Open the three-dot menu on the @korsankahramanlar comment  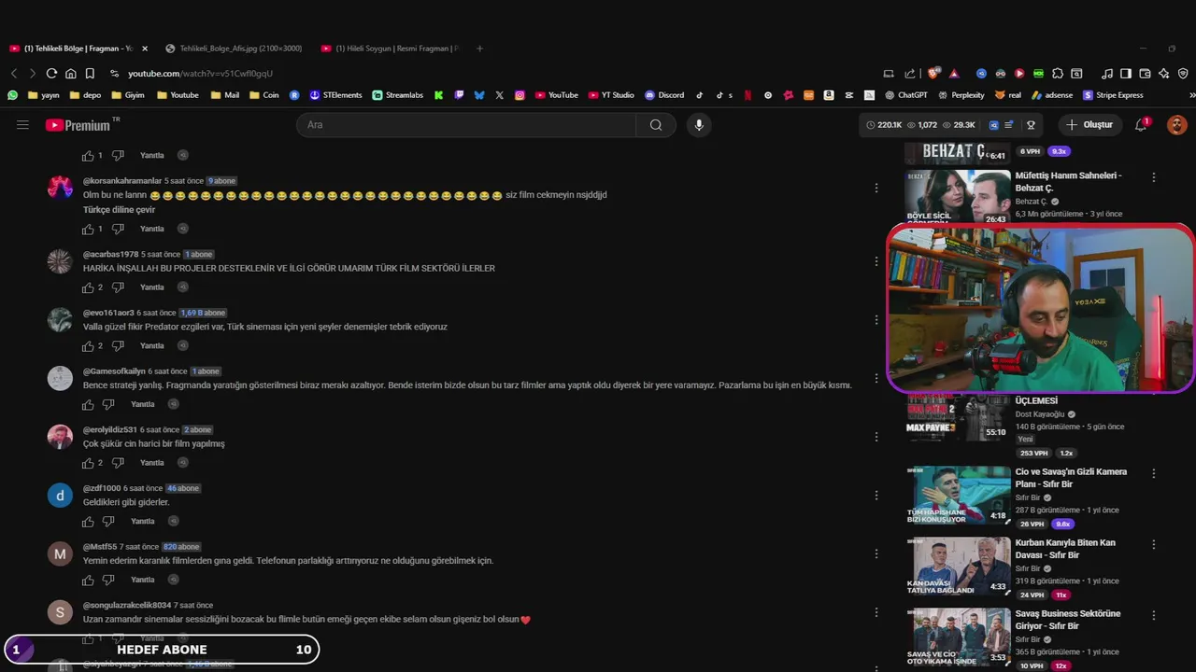pyautogui.click(x=876, y=189)
